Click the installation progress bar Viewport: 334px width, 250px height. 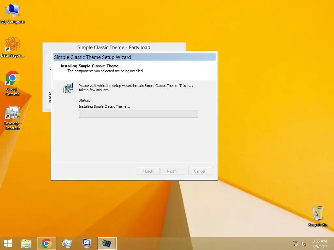click(138, 114)
